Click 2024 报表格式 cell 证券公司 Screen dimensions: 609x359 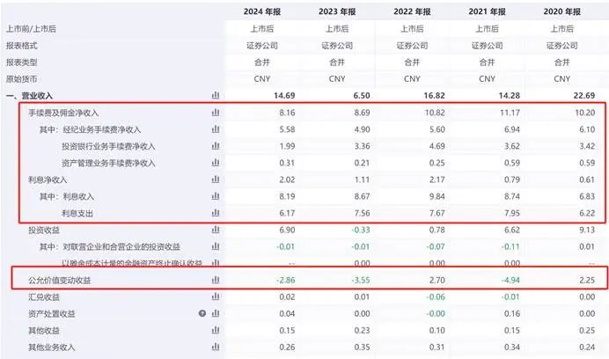pyautogui.click(x=262, y=46)
